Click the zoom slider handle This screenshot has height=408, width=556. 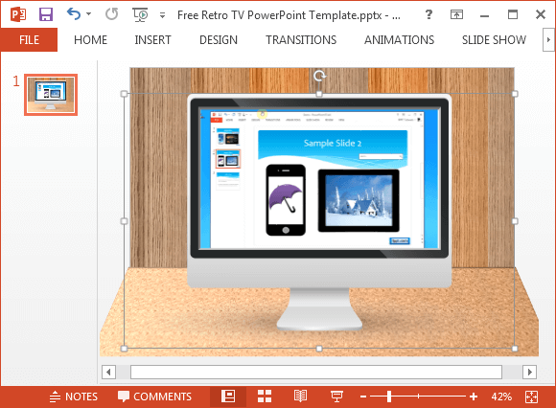point(389,397)
